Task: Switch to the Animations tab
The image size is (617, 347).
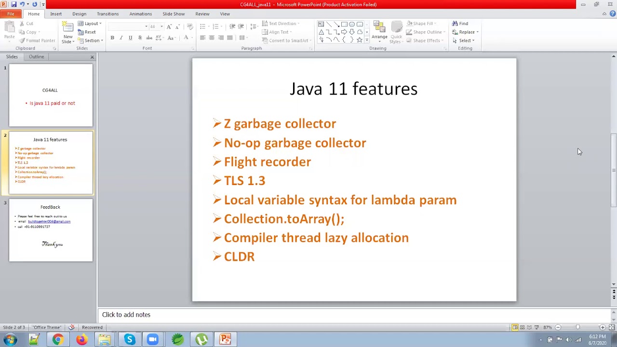Action: 140,14
